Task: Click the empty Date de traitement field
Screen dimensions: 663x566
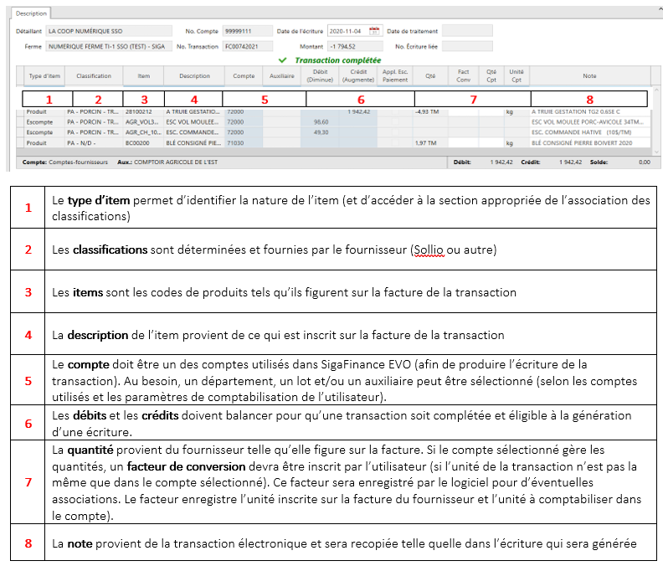Action: [467, 31]
